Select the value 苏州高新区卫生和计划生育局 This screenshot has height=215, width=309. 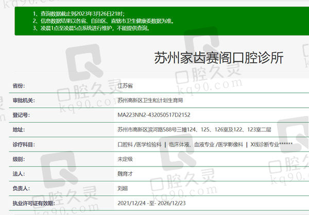pos(150,101)
